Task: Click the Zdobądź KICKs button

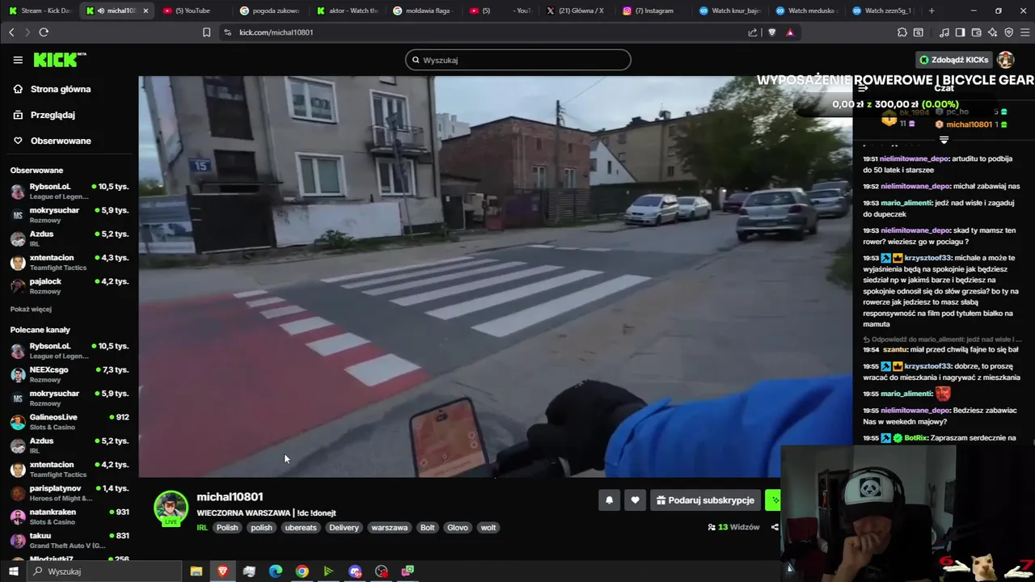Action: (954, 60)
